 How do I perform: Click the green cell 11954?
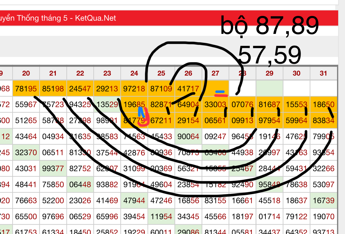161,217
